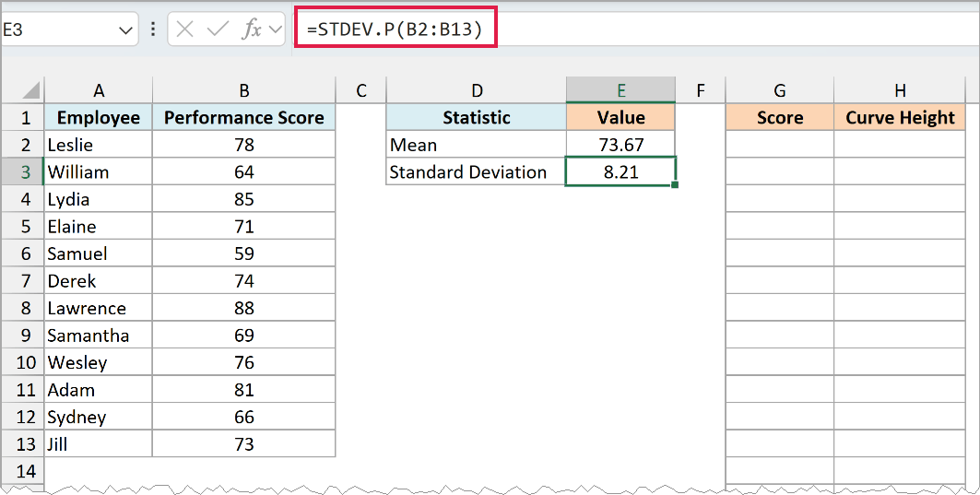
Task: Click the fill handle of cell E3
Action: (x=675, y=185)
